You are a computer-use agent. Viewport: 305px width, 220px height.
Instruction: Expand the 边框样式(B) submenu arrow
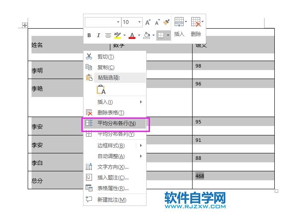[141, 146]
